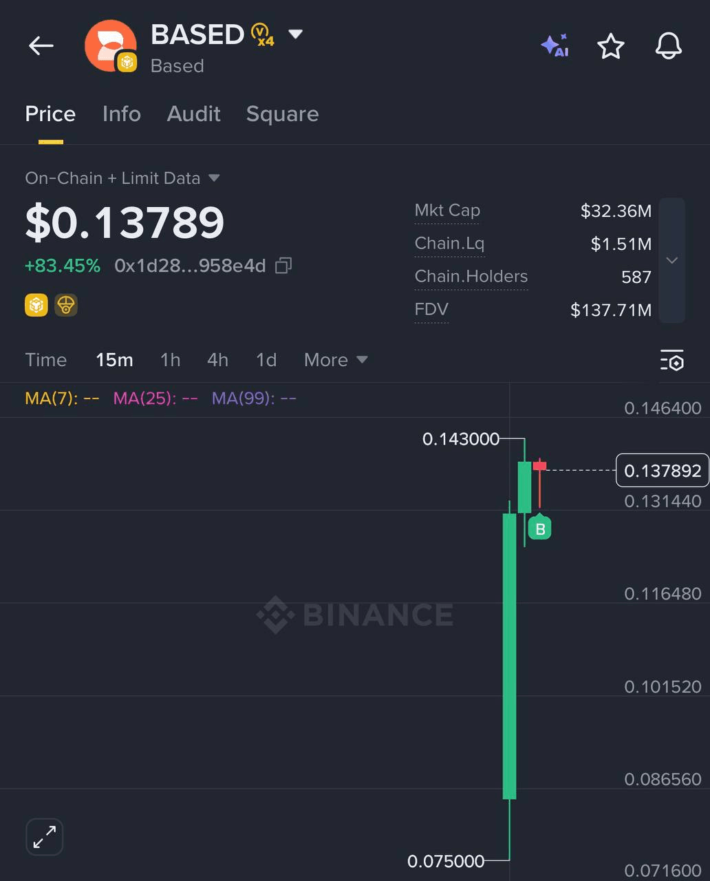The image size is (710, 881).
Task: Copy the contract address icon
Action: coord(283,266)
